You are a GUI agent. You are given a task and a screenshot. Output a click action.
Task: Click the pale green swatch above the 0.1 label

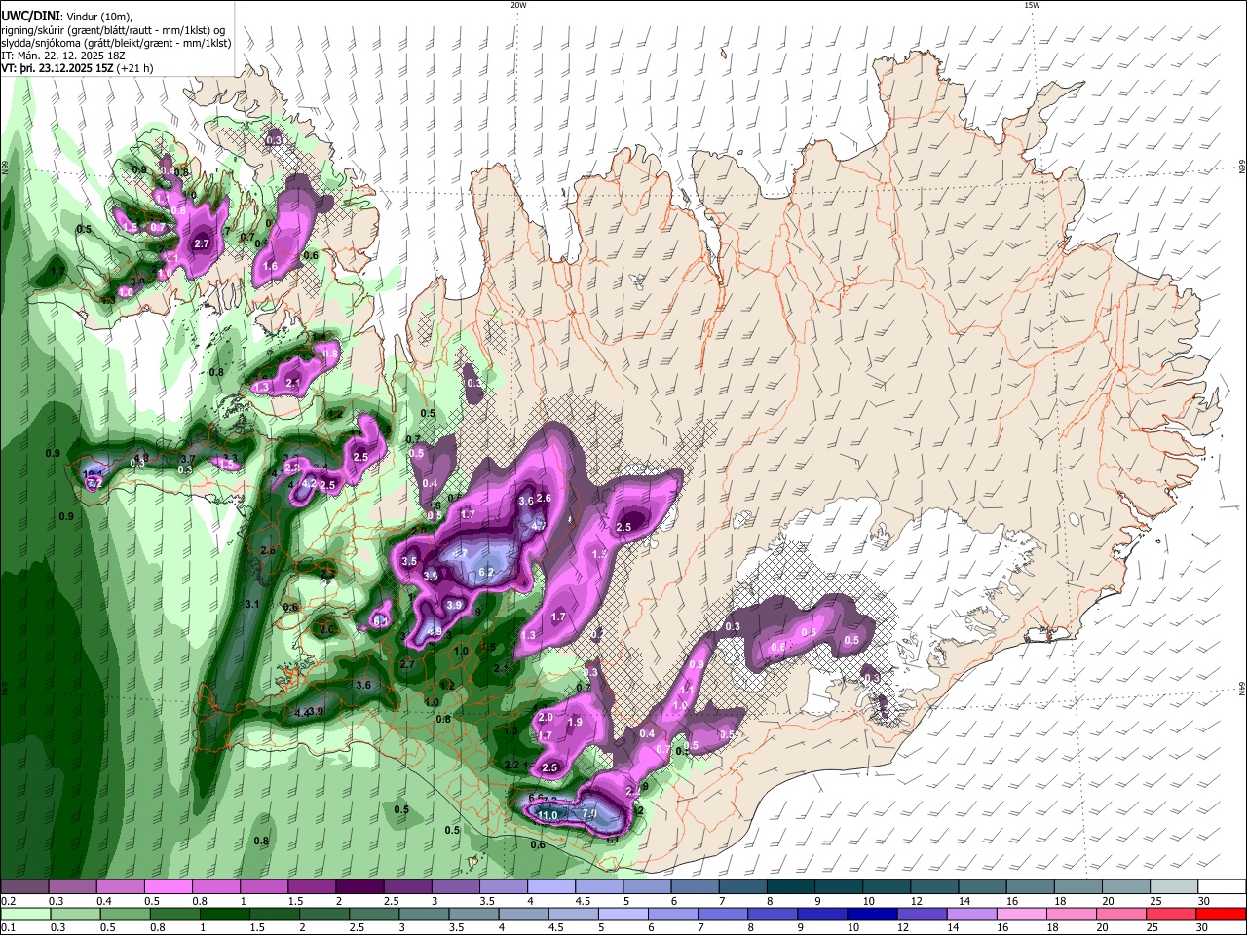tap(24, 914)
